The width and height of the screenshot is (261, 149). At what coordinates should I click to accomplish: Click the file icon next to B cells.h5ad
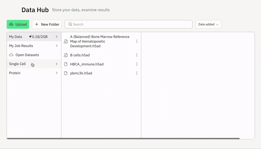point(66,55)
